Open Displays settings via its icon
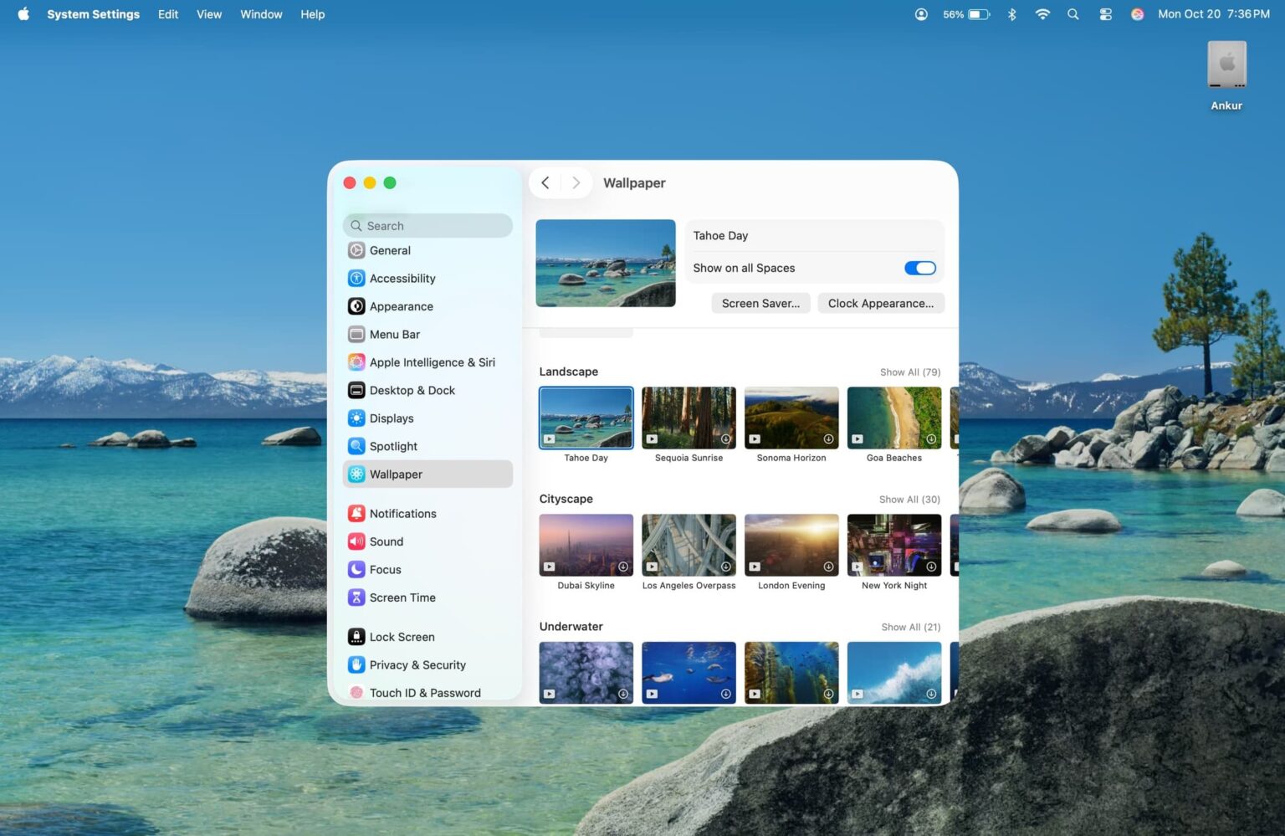This screenshot has height=836, width=1285. [356, 418]
